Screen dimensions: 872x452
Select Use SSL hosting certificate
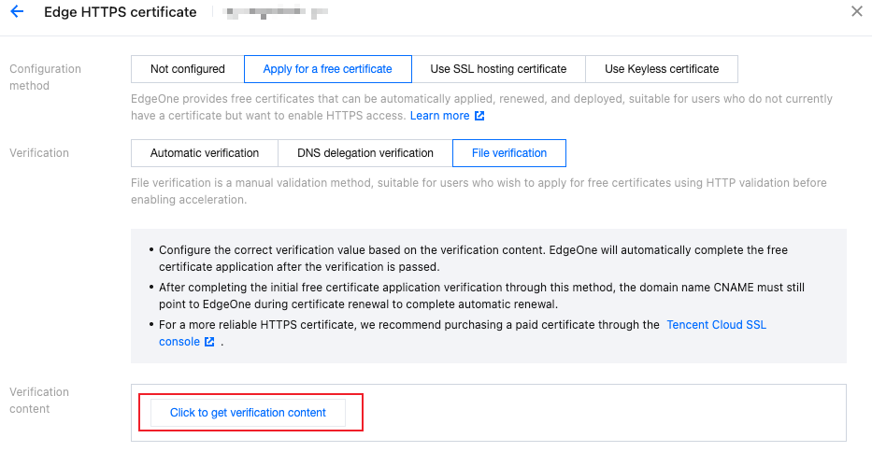pos(498,69)
